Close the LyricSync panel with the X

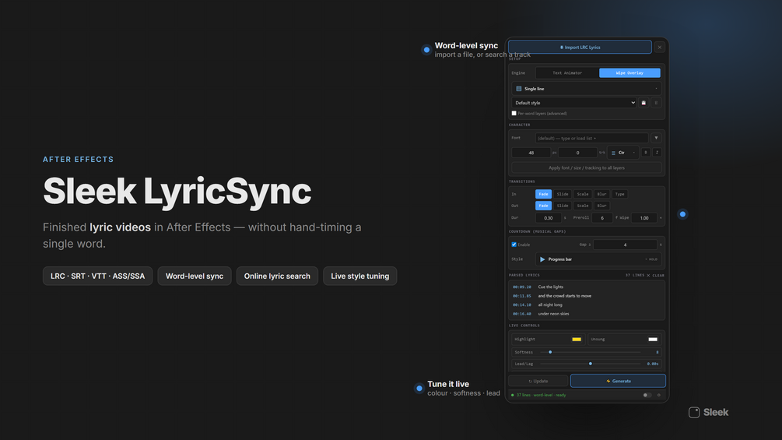coord(659,48)
